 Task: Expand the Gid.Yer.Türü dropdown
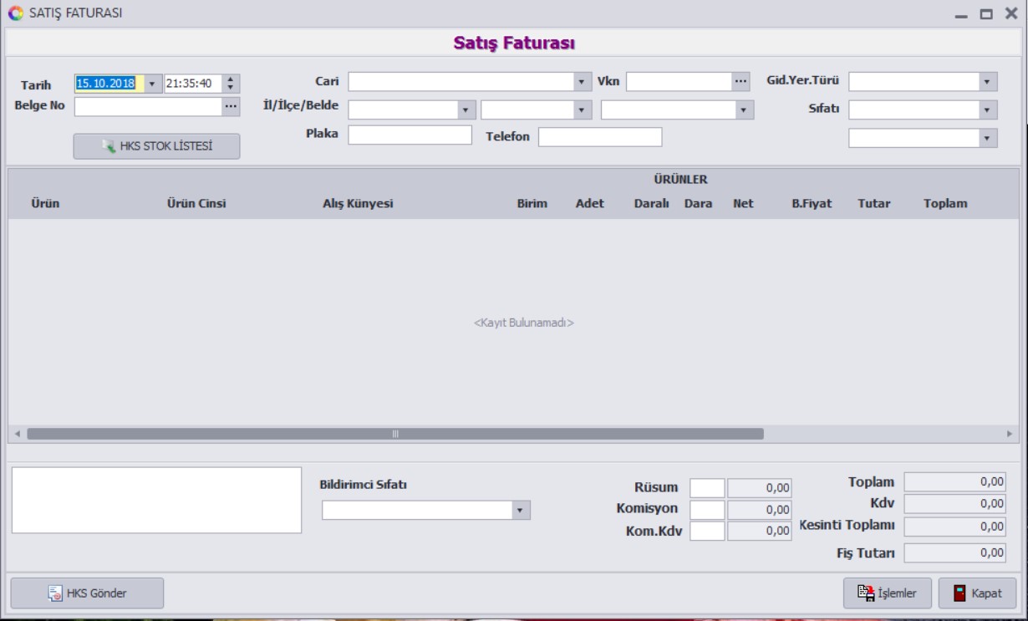coord(989,82)
